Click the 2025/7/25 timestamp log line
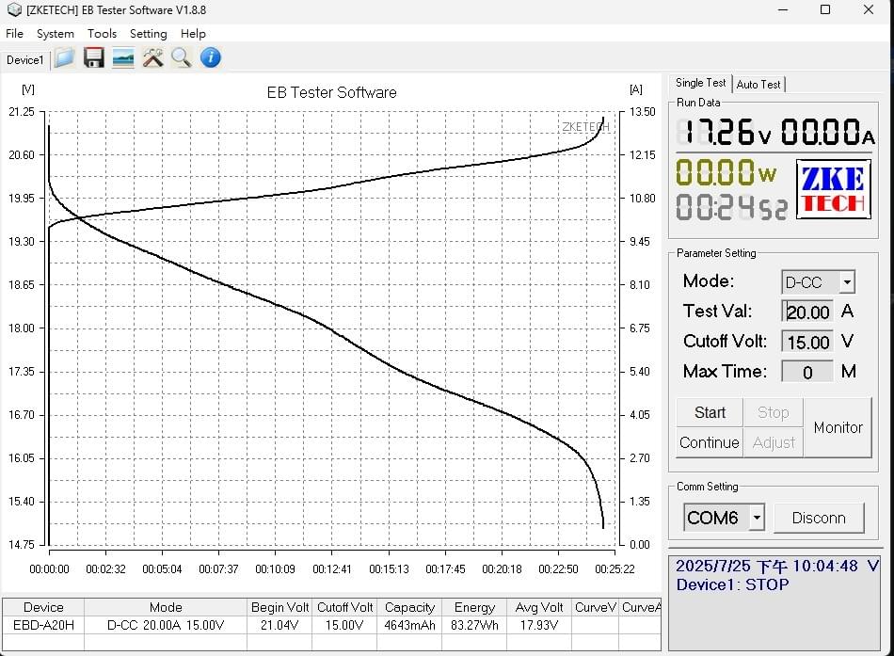 click(777, 566)
